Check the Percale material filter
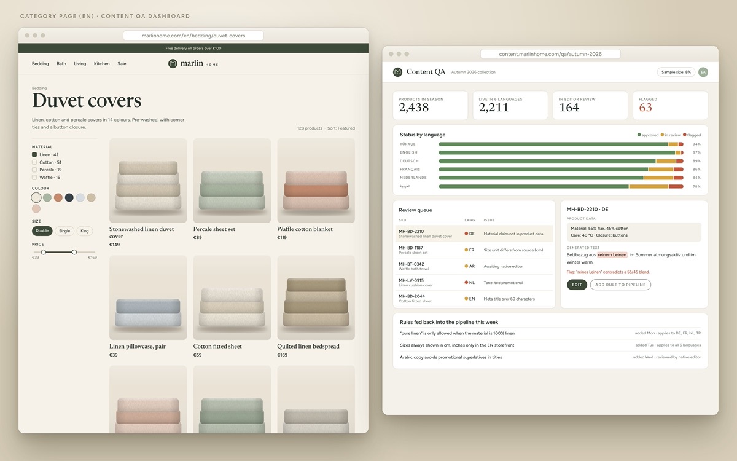Screen dimensions: 737x461 [x=34, y=170]
